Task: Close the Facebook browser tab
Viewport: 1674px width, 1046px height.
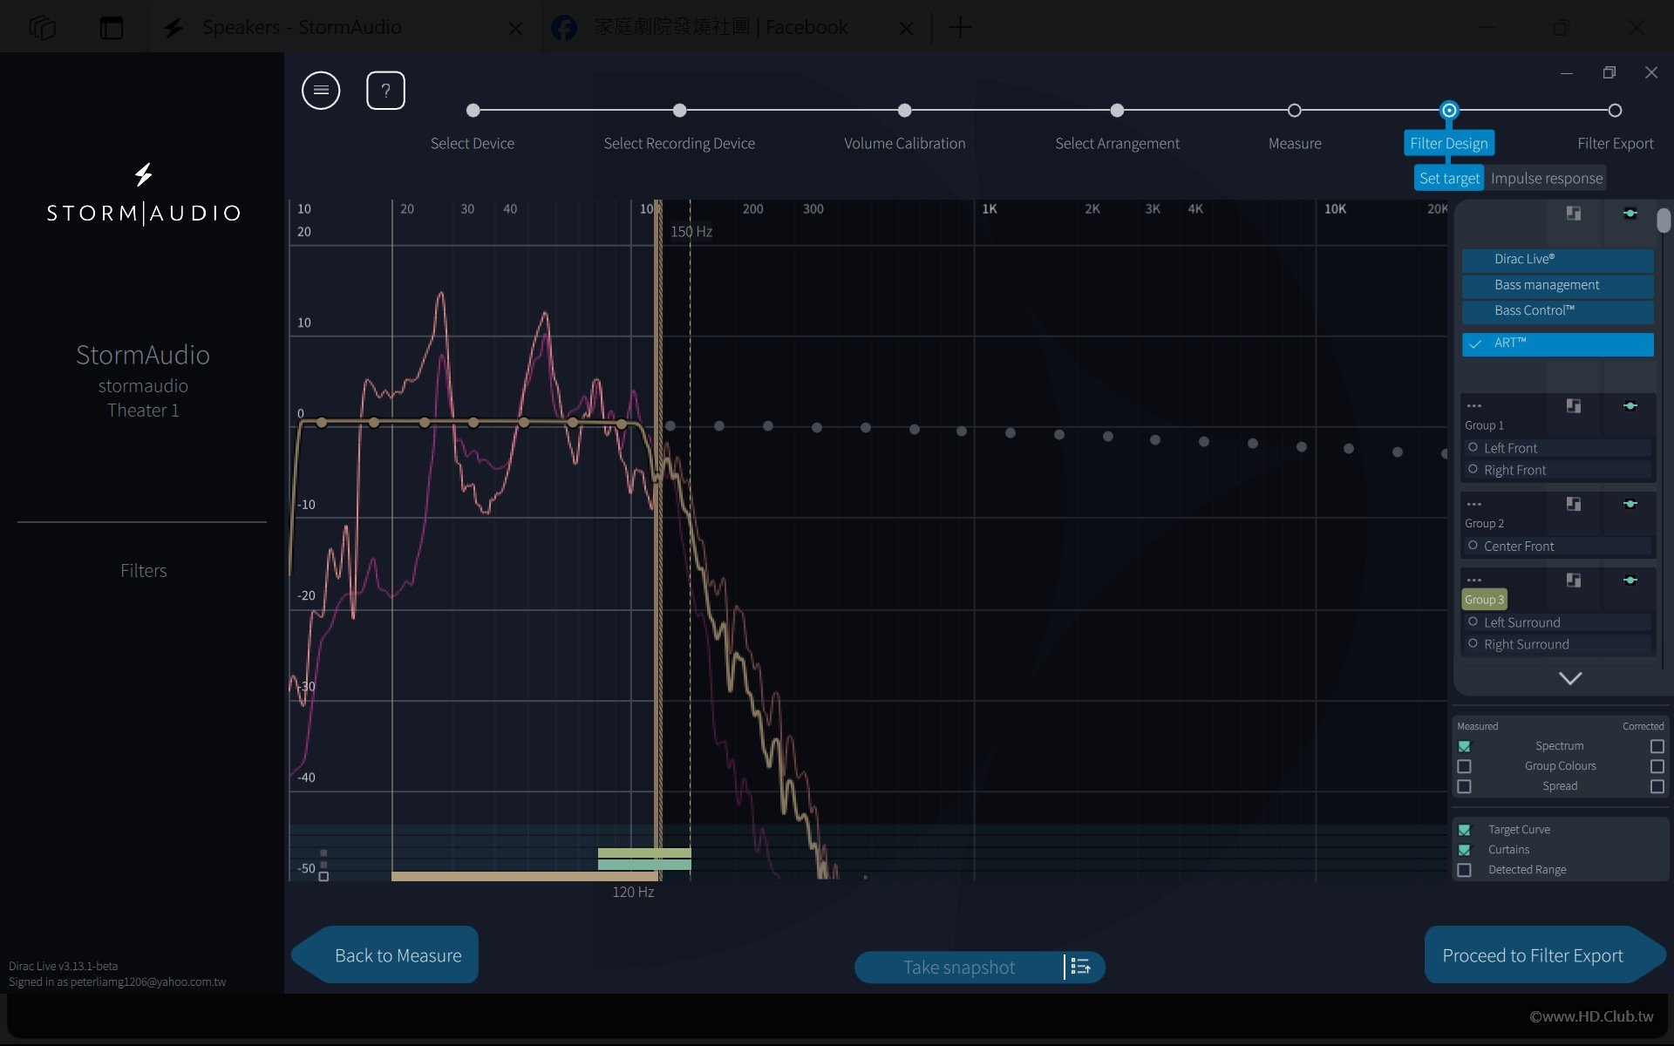Action: coord(906,29)
